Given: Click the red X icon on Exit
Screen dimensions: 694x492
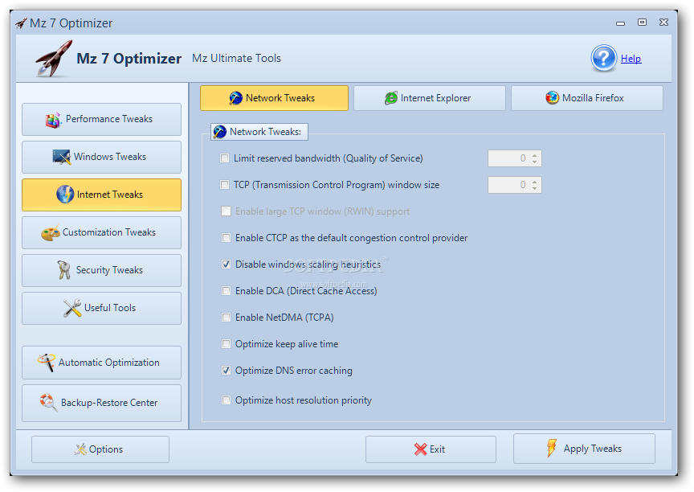Looking at the screenshot, I should click(x=420, y=449).
